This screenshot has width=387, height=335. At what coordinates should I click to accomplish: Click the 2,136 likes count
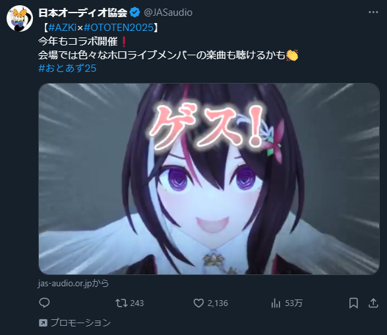[x=218, y=303]
